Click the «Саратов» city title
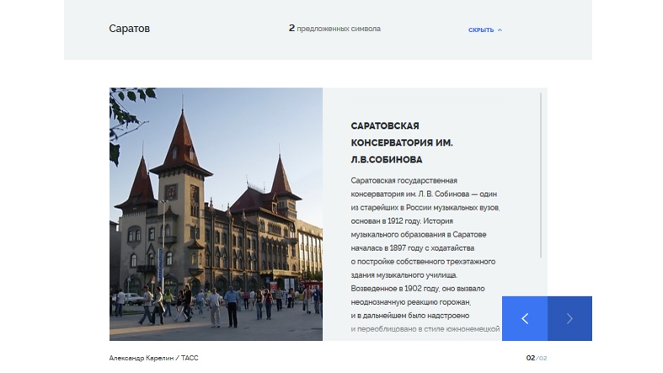The image size is (663, 373). click(129, 29)
